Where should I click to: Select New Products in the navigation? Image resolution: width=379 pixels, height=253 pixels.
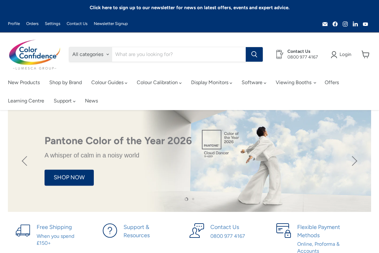point(24,83)
